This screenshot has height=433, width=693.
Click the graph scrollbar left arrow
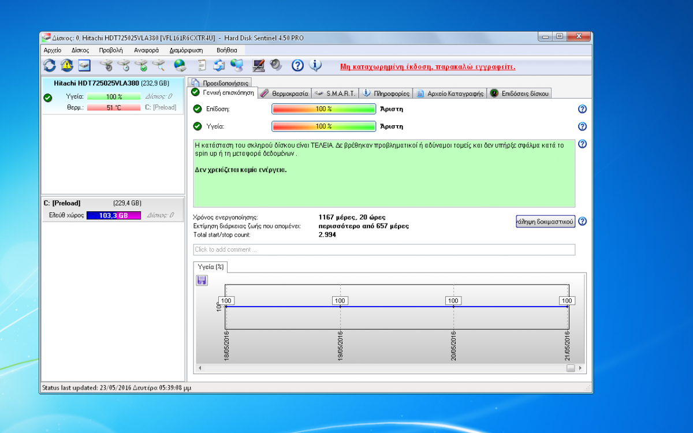[200, 368]
